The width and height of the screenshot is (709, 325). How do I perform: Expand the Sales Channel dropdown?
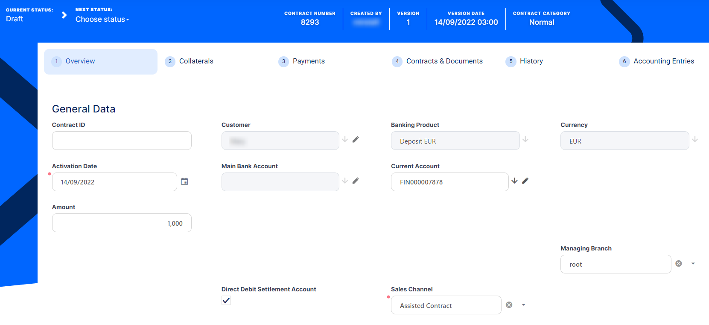pos(523,305)
